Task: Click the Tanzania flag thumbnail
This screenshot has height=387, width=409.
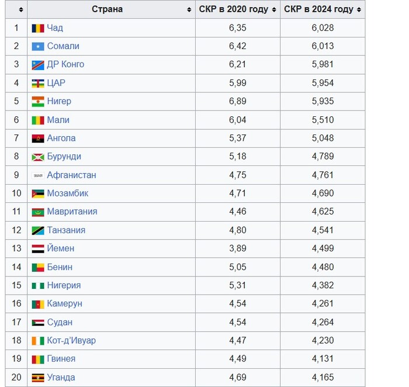Action: click(38, 231)
